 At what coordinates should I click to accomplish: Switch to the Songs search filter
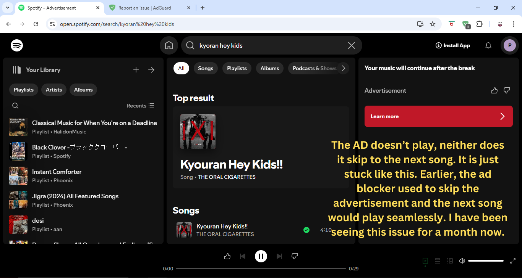tap(206, 68)
